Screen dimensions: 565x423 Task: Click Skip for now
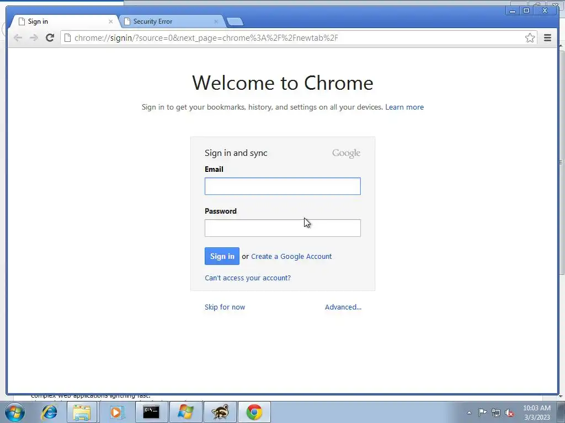(x=225, y=307)
